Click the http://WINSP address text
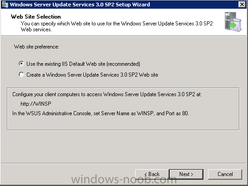The width and height of the screenshot is (248, 186). (36, 104)
